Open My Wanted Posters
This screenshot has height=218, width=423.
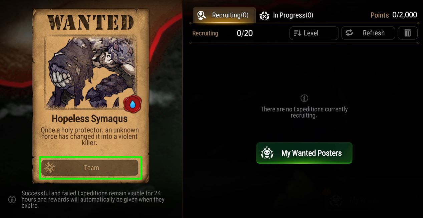point(304,153)
